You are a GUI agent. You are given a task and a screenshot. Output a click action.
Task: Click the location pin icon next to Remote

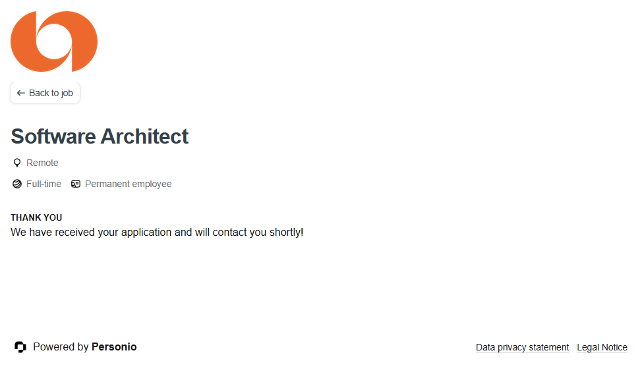coord(17,163)
